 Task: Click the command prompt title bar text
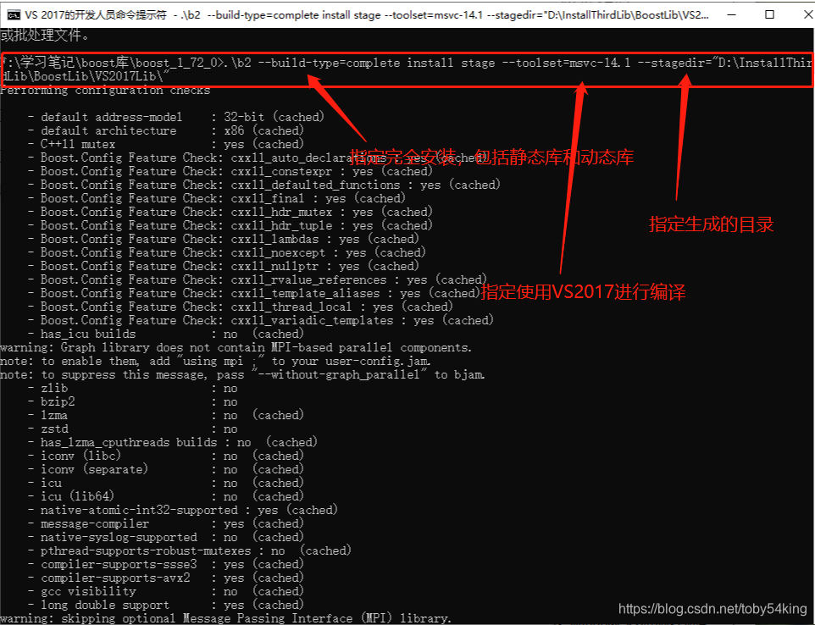[367, 15]
